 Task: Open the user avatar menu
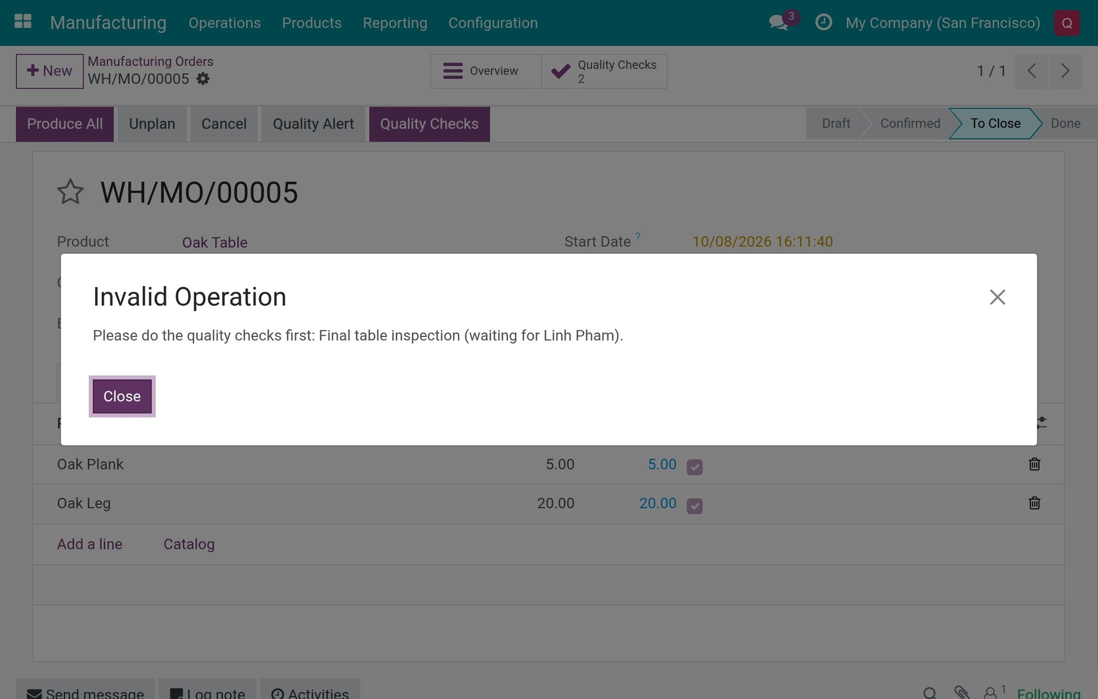[1067, 23]
